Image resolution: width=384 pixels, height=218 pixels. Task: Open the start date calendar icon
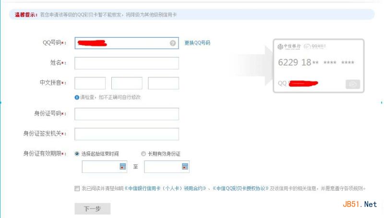[123, 166]
